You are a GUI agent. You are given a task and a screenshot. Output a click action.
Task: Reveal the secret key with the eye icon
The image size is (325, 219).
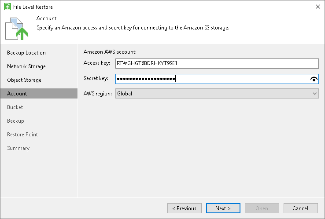[x=314, y=79]
